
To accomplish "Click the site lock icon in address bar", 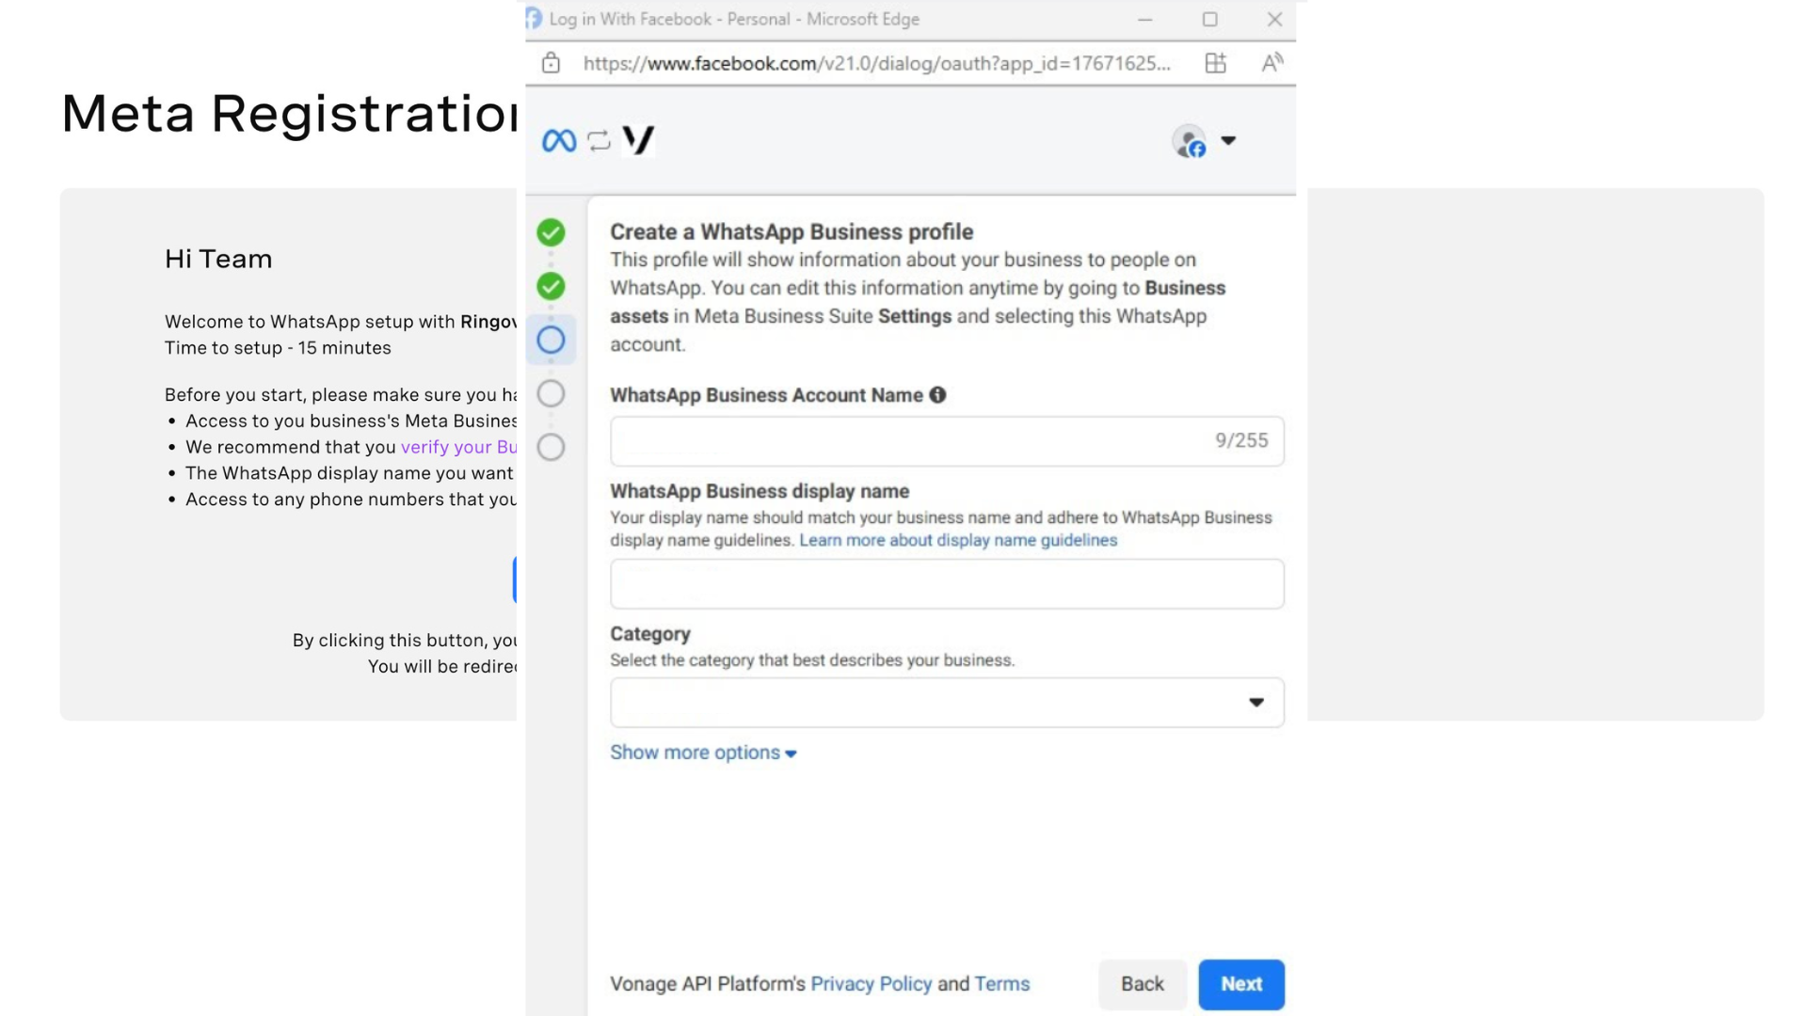I will coord(551,63).
